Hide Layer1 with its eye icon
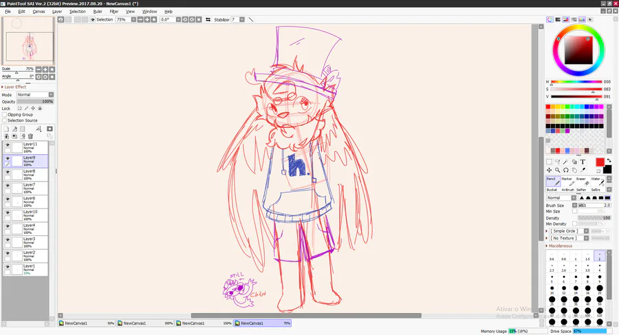 pos(8,267)
